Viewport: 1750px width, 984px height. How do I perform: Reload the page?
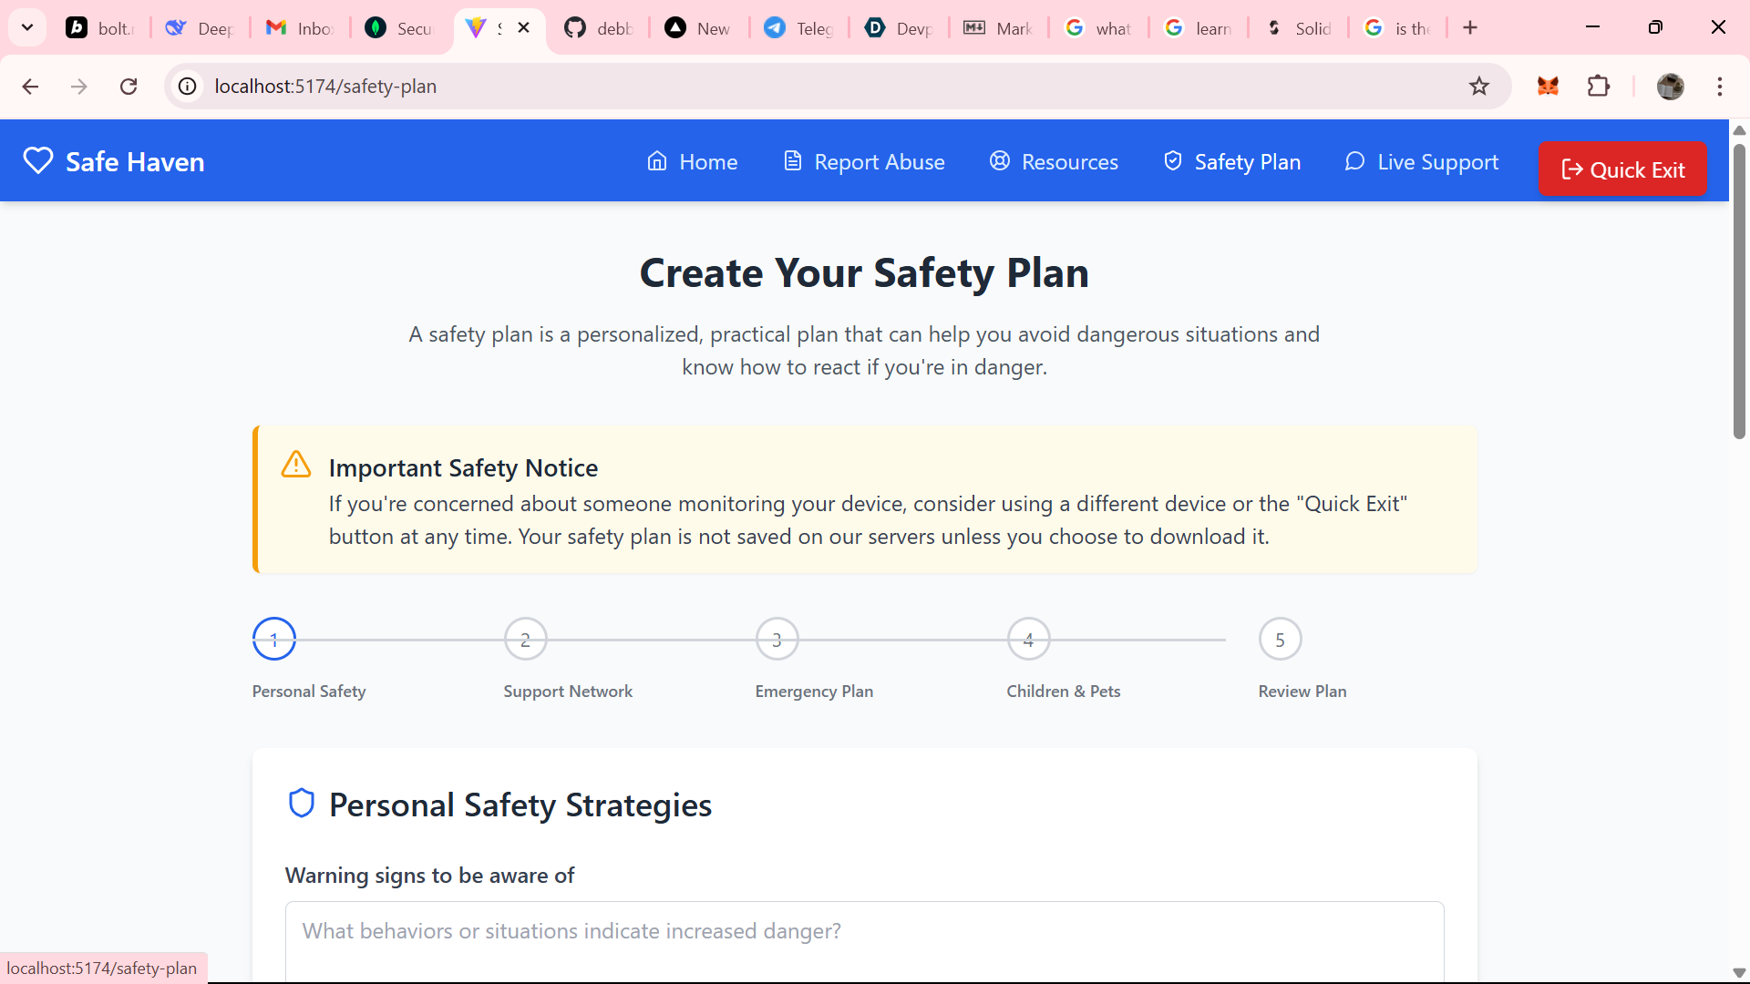129,87
